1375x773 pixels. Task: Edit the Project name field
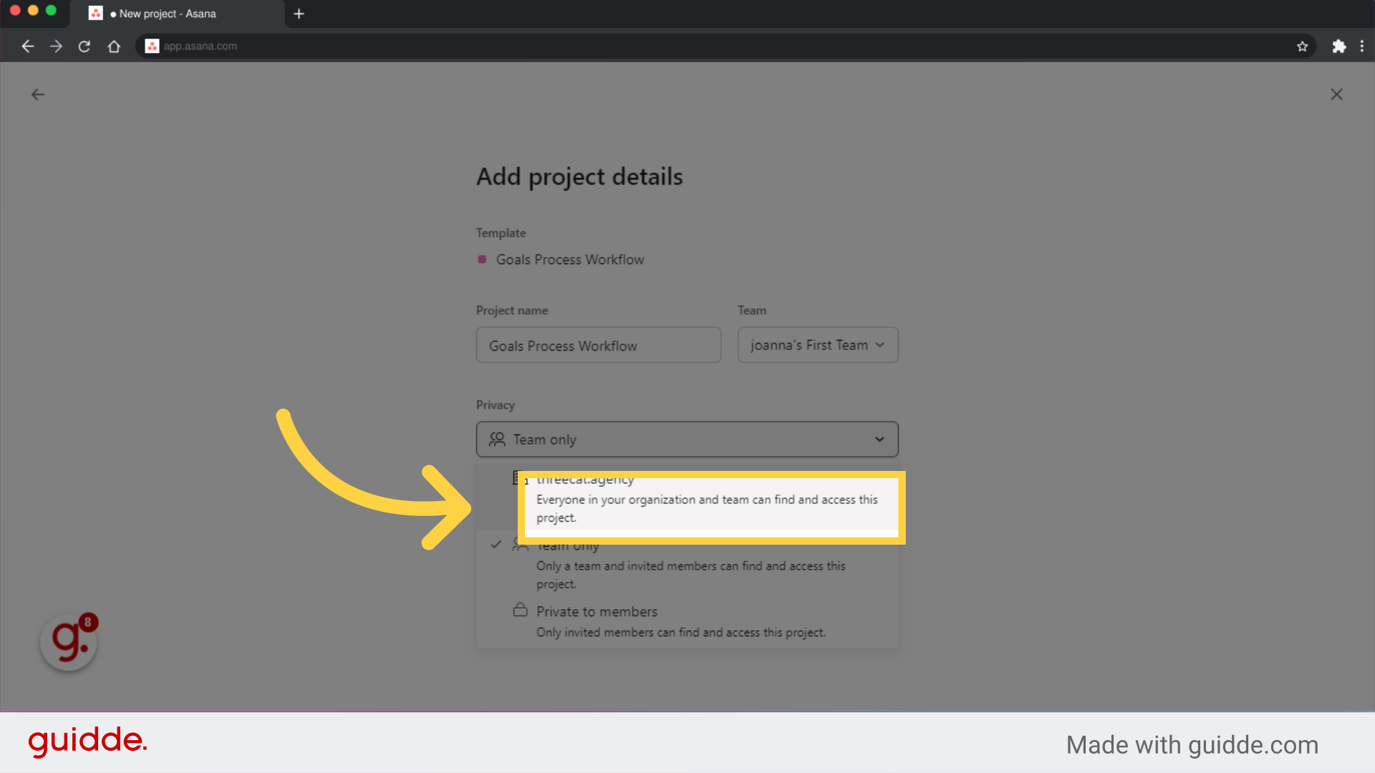599,346
